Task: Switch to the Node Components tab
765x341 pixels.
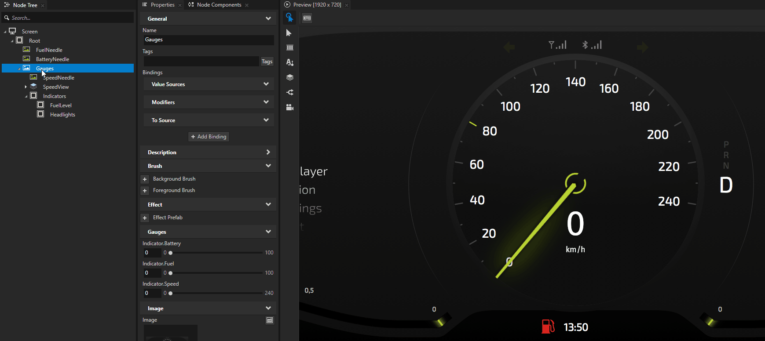Action: coord(219,5)
